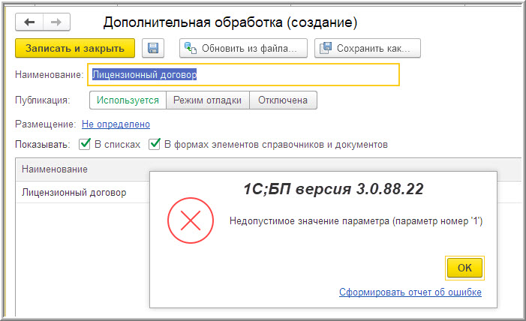Screen dimensions: 526x321
Task: Open the Не определено placement link
Action: pyautogui.click(x=116, y=124)
